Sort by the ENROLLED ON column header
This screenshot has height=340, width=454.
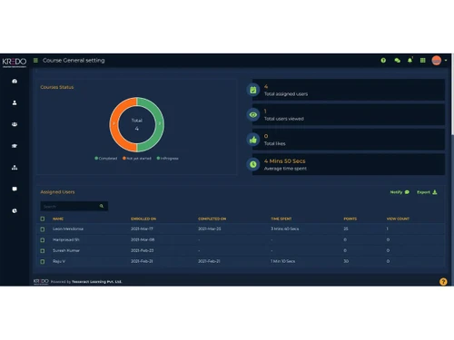tap(143, 219)
